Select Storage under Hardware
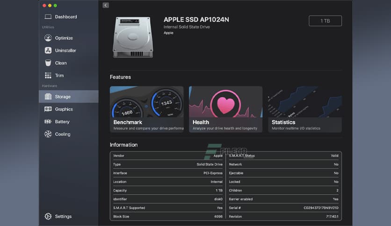Image resolution: width=391 pixels, height=226 pixels. [69, 96]
